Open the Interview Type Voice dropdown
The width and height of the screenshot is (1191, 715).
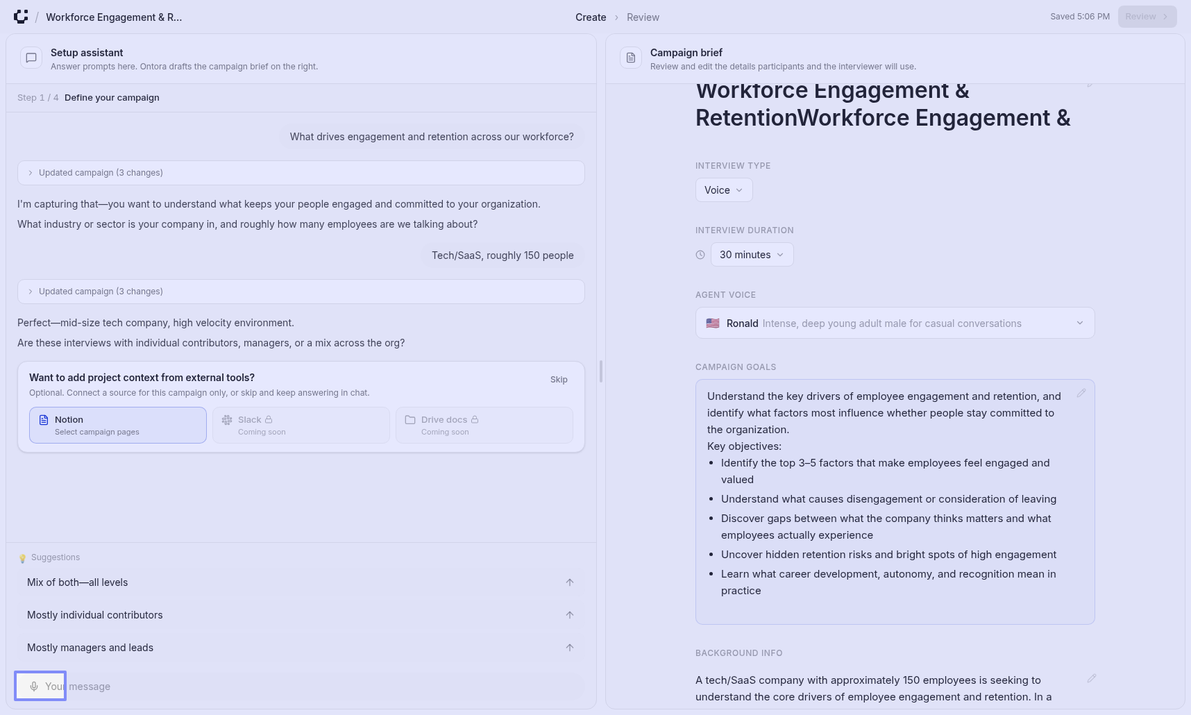click(x=723, y=190)
